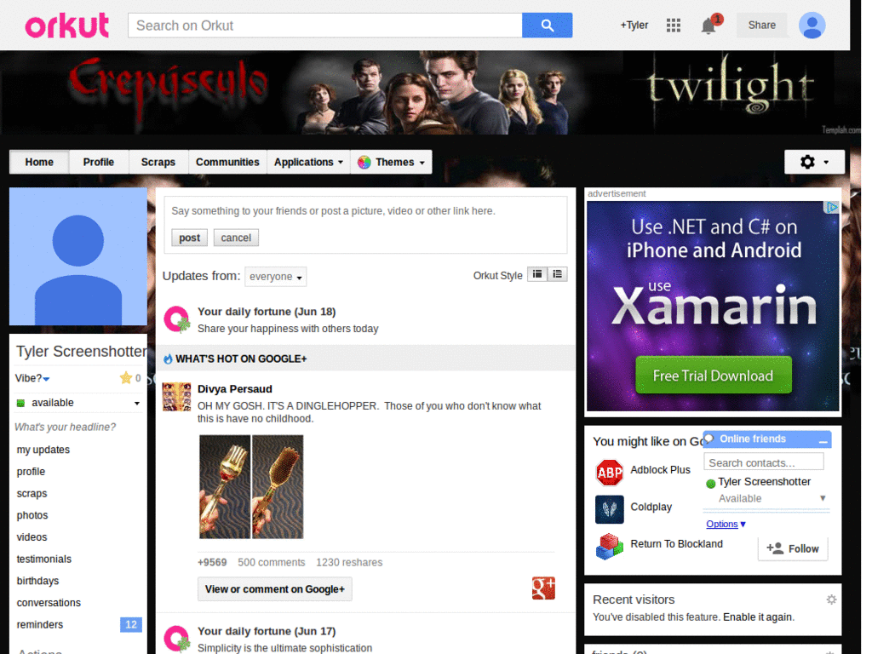Click the Search on Orkut field
Screen dimensions: 872x654
325,26
